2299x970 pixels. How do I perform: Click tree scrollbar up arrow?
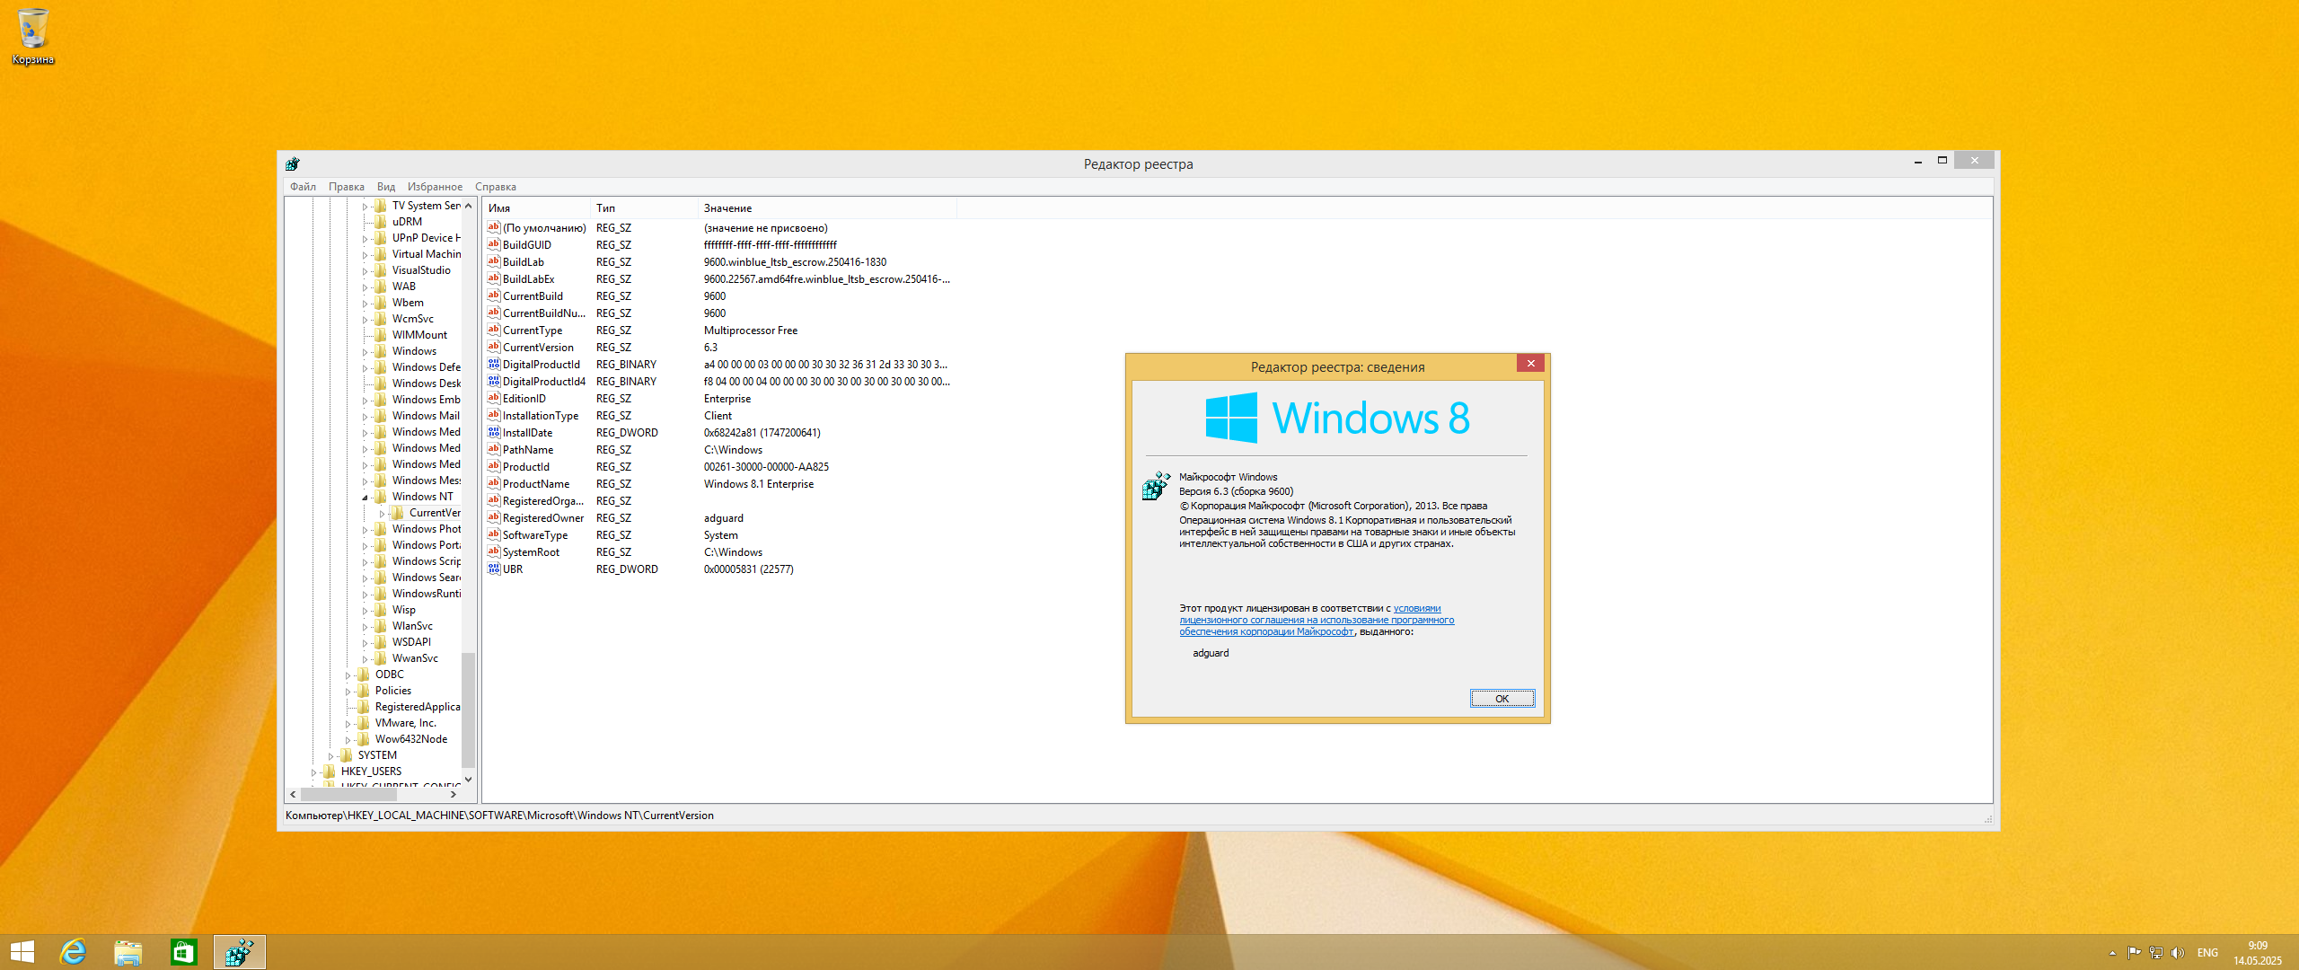pyautogui.click(x=468, y=206)
